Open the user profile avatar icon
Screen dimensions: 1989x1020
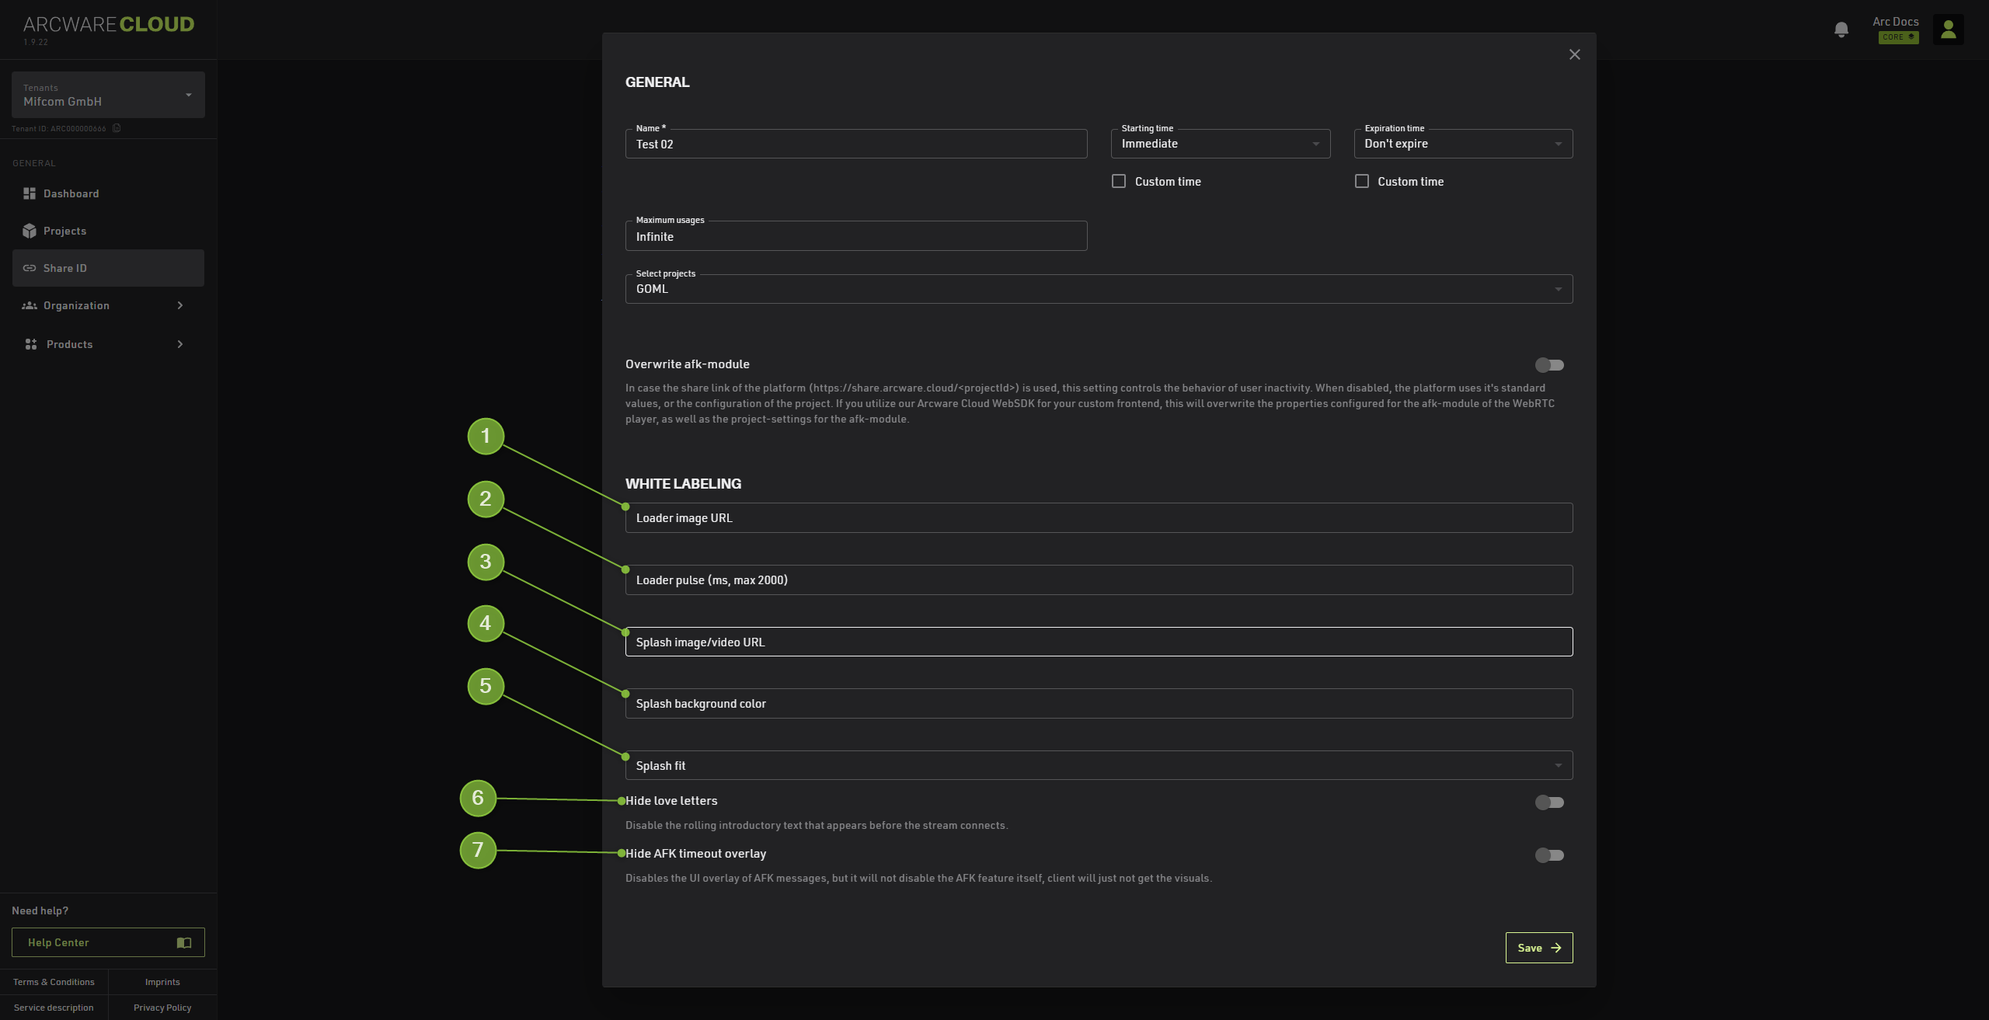point(1948,30)
